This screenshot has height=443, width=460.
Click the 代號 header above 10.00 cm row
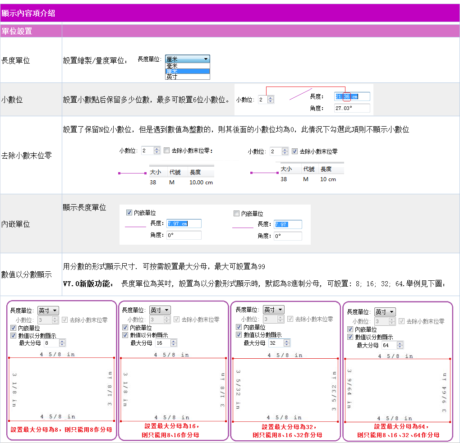point(175,172)
